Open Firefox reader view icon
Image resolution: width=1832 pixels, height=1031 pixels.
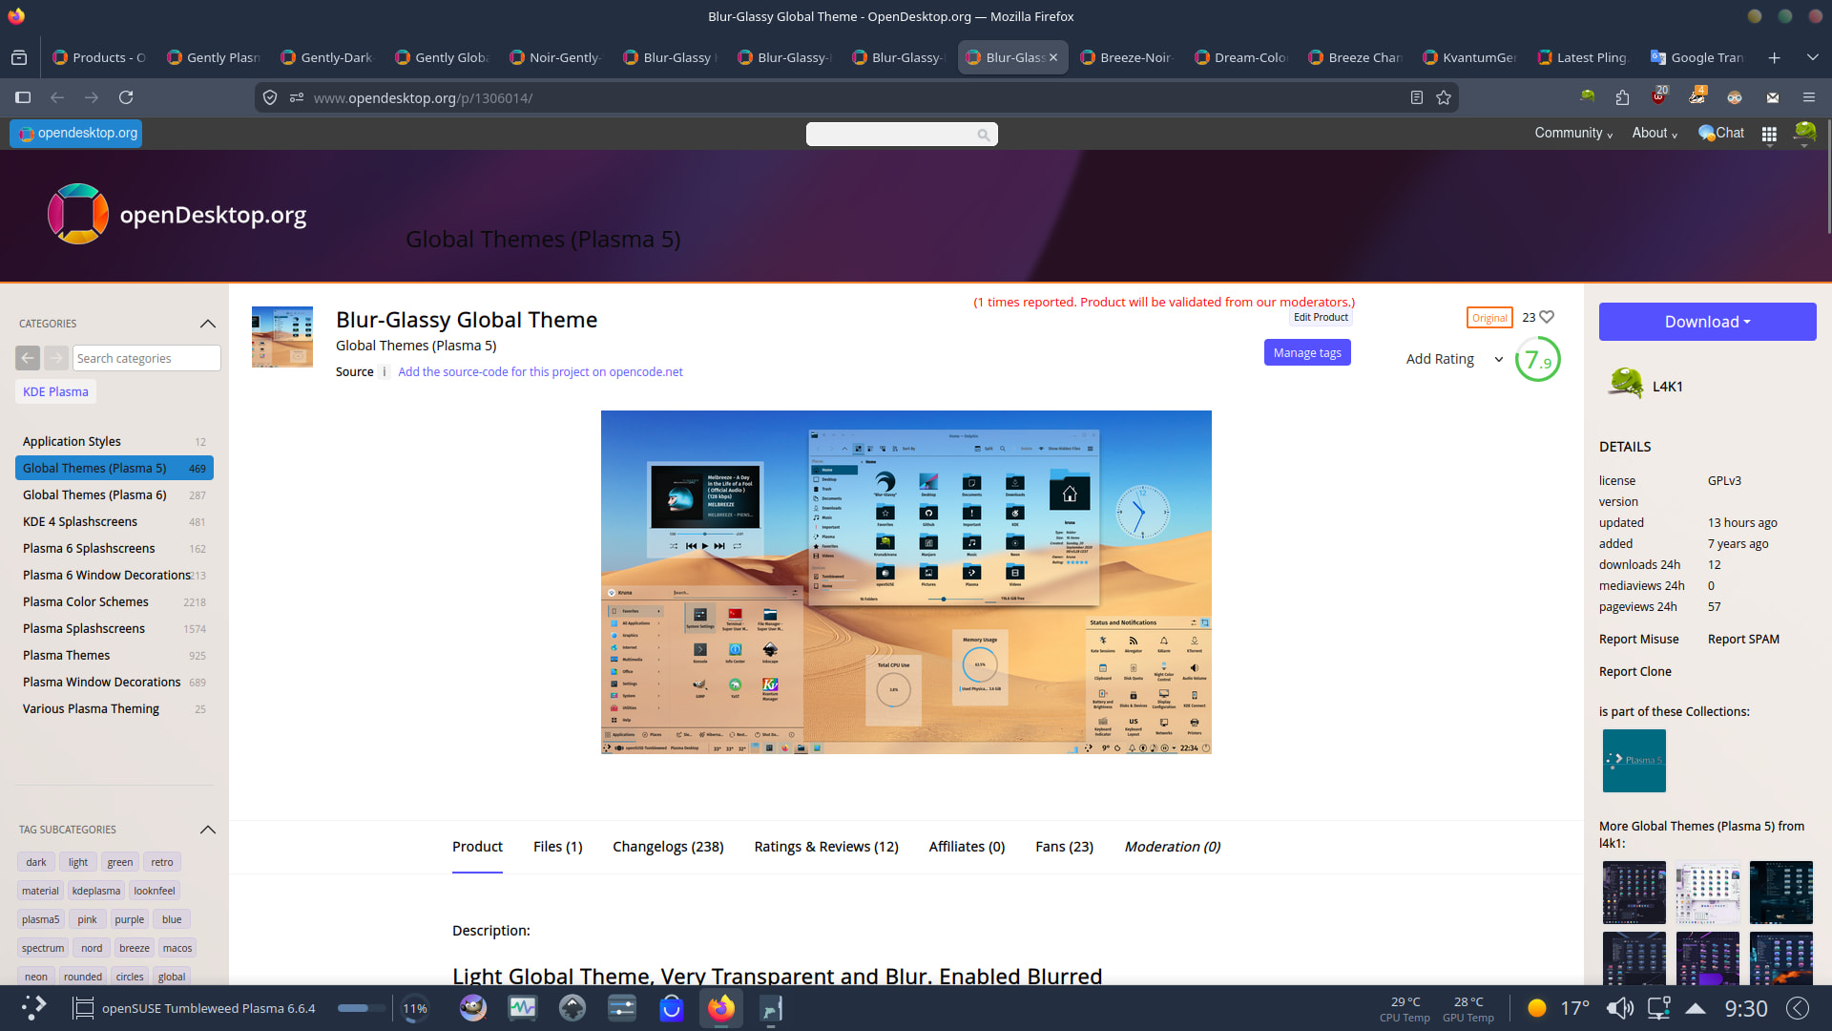pos(1417,97)
